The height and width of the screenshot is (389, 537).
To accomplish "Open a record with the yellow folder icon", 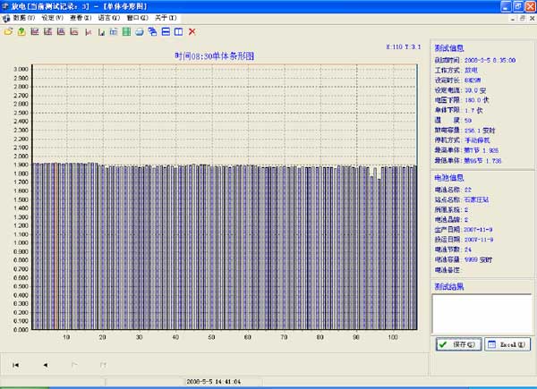I will 8,32.
